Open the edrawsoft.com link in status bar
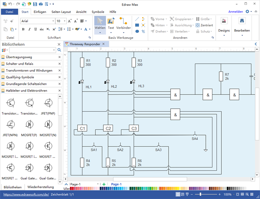 coord(26,195)
